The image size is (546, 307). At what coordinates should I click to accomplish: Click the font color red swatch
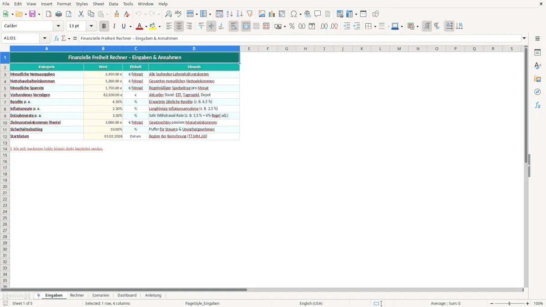click(139, 26)
